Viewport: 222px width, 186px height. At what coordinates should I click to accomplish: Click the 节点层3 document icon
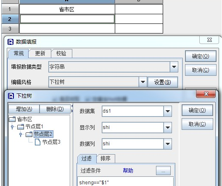38,142
